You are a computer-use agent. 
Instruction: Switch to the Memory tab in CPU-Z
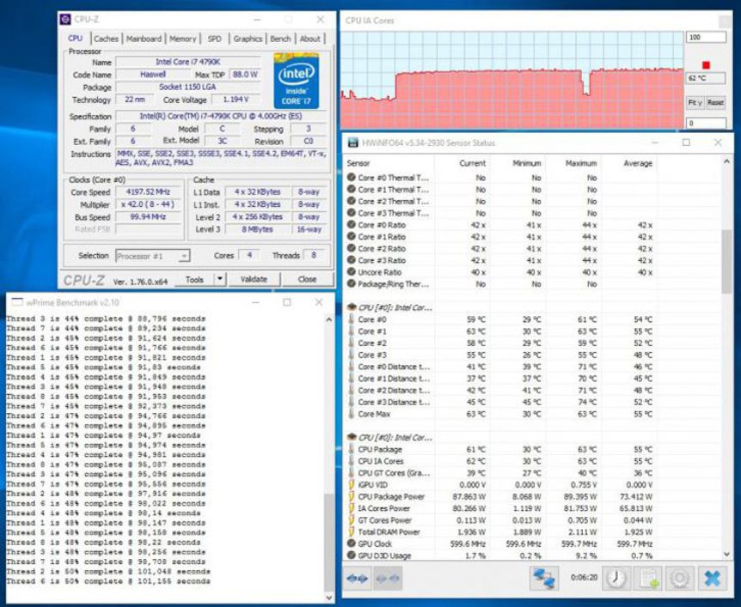(182, 39)
